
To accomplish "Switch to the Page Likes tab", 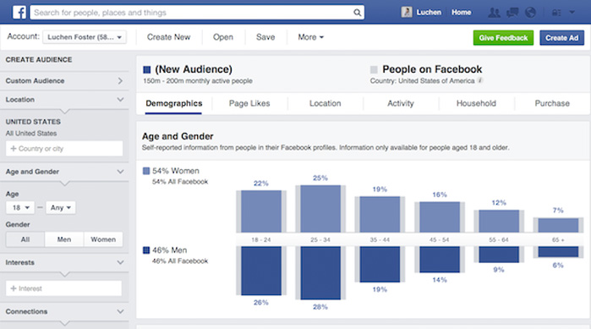I will pos(249,103).
